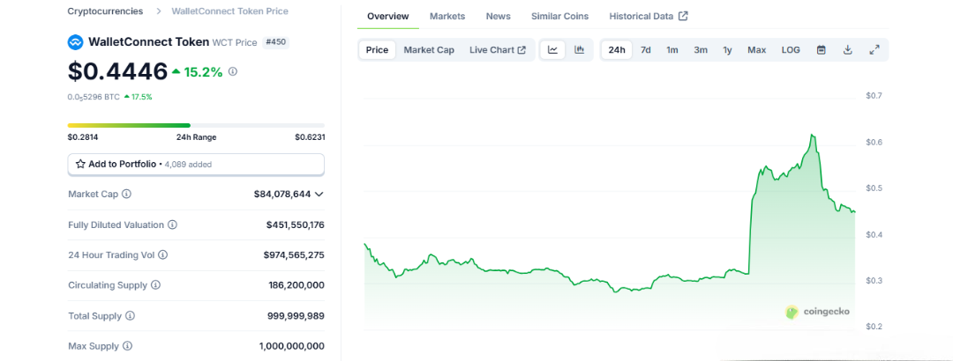The height and width of the screenshot is (361, 953).
Task: Click the 999,999,989 total supply value
Action: pos(296,315)
